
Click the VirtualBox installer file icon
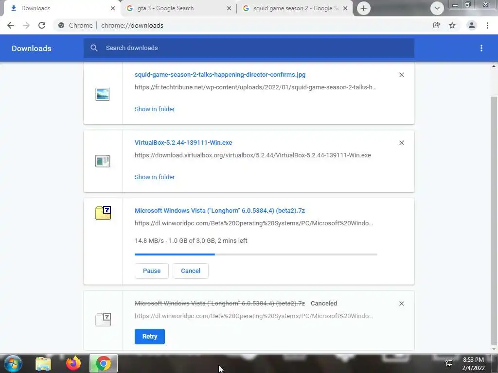coord(103,161)
